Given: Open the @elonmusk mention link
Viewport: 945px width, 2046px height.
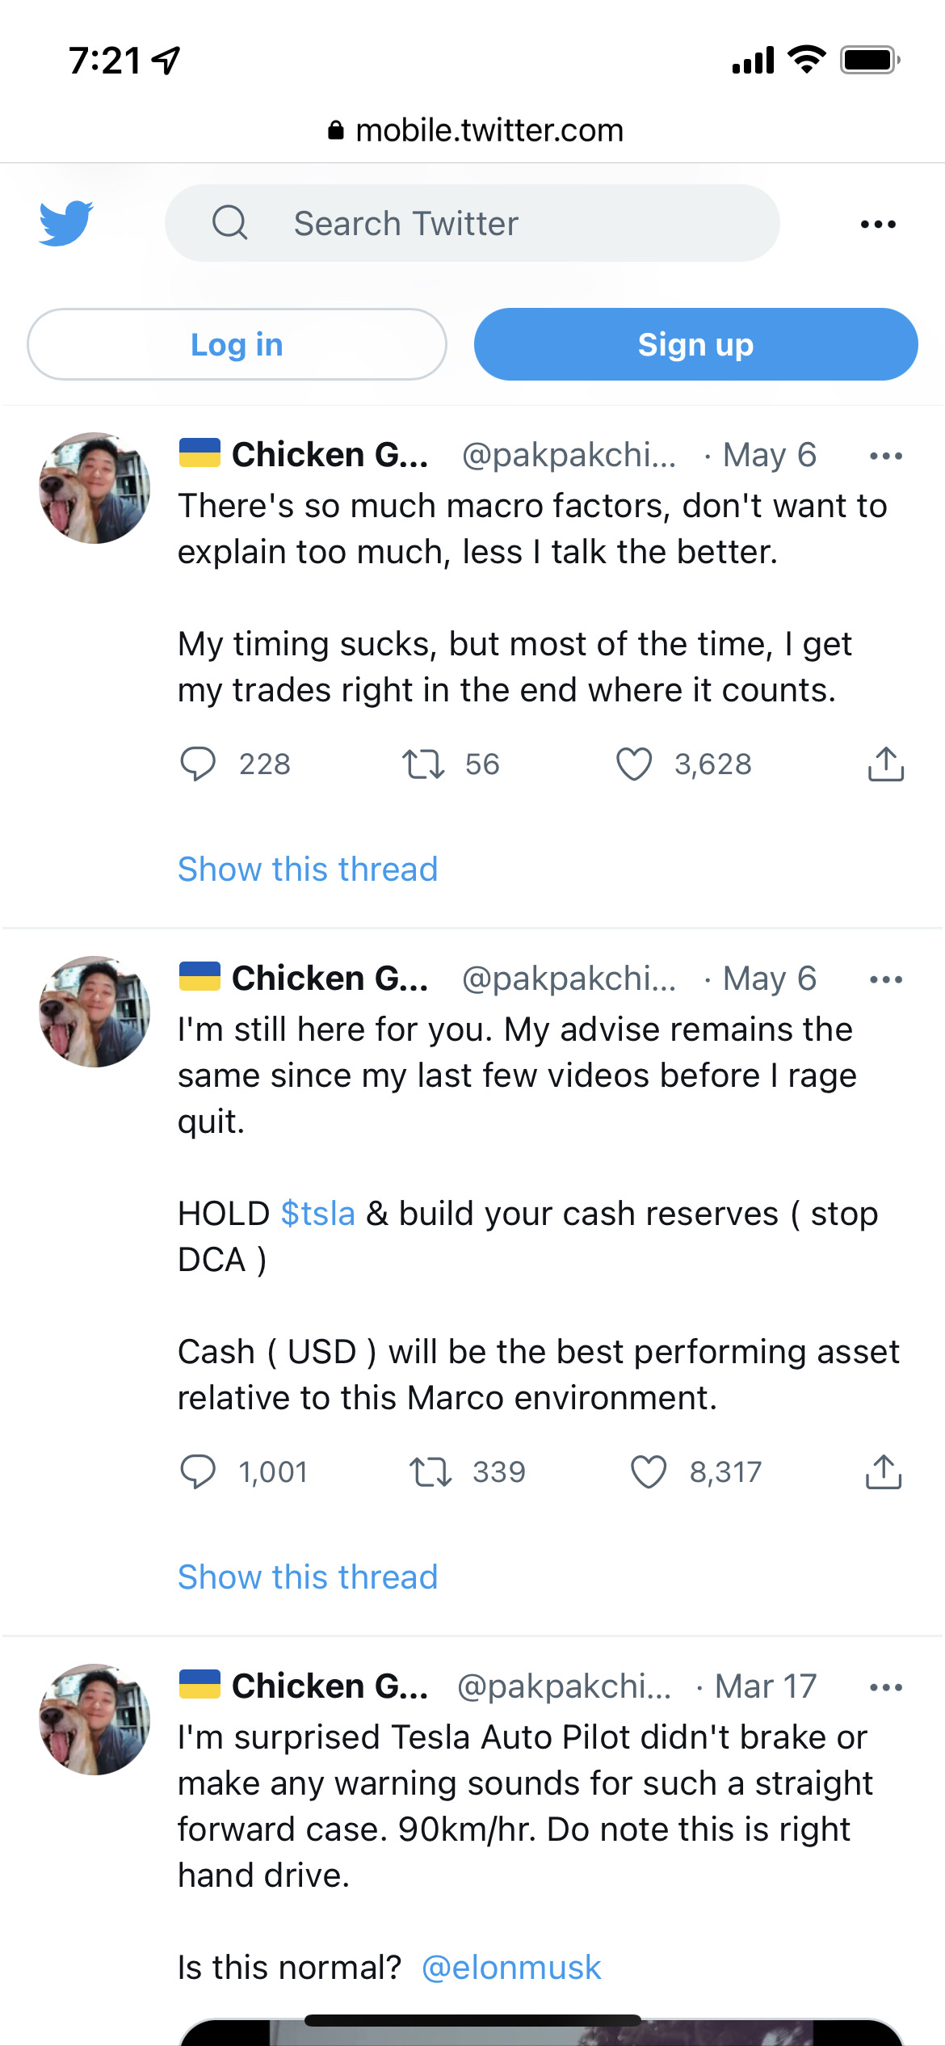Looking at the screenshot, I should (511, 1968).
